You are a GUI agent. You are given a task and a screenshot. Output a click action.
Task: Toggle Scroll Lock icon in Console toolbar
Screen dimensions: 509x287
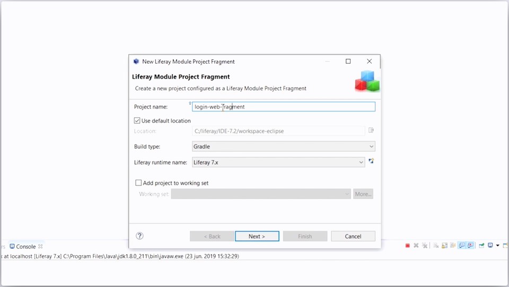(444, 246)
